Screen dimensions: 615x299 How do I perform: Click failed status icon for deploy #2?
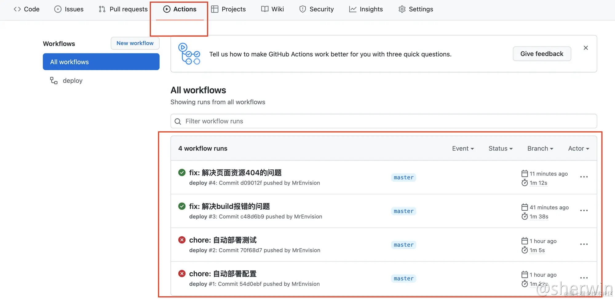coord(182,240)
